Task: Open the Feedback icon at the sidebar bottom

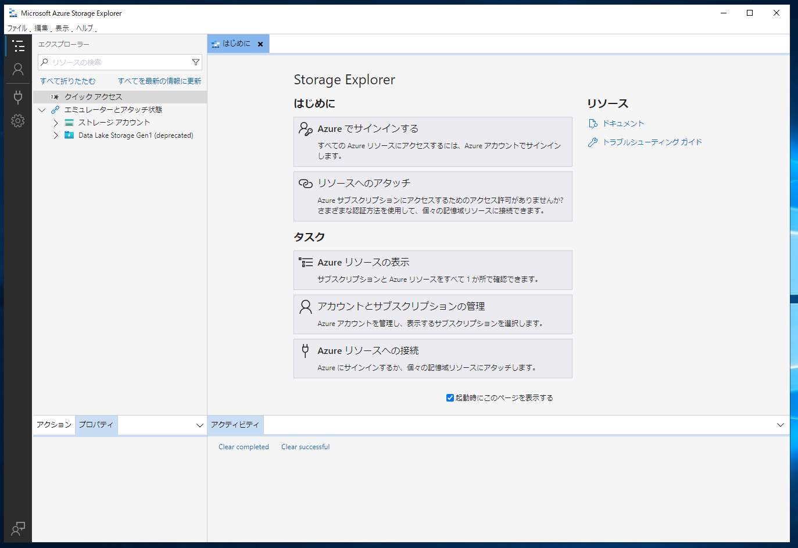Action: click(x=18, y=529)
